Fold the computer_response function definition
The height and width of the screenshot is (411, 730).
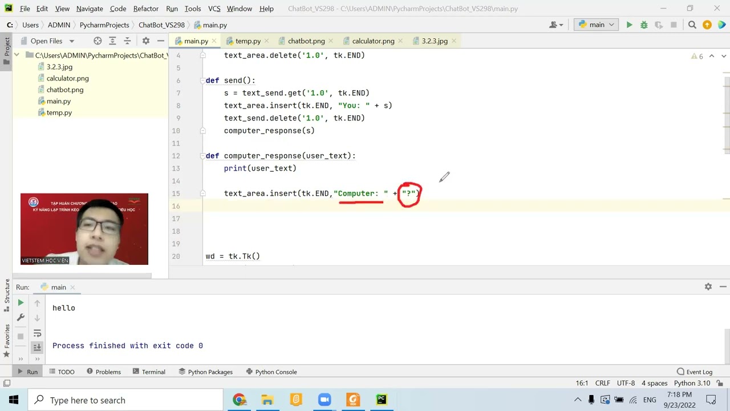click(202, 156)
